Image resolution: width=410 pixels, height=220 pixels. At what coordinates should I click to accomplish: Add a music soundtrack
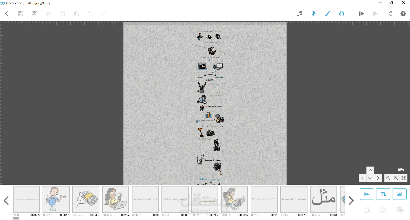[300, 14]
